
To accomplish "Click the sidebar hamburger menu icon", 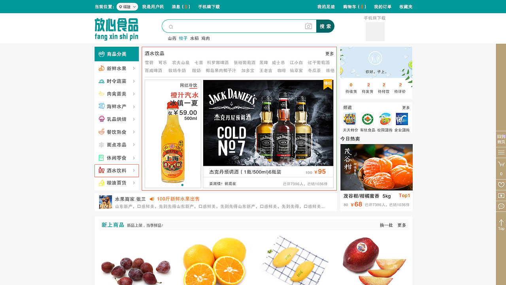I will [501, 152].
